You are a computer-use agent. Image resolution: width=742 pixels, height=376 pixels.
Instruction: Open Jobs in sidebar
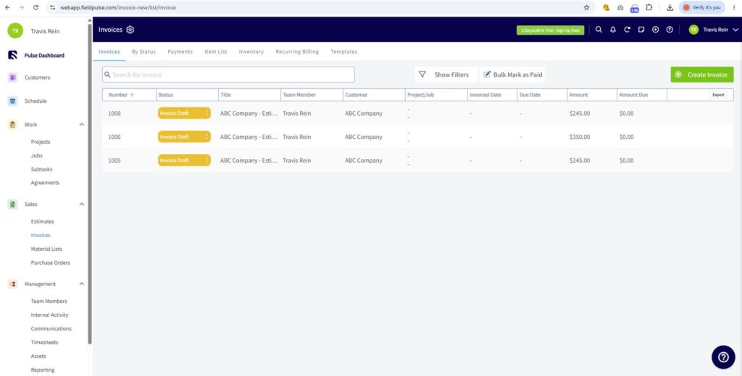pos(36,155)
